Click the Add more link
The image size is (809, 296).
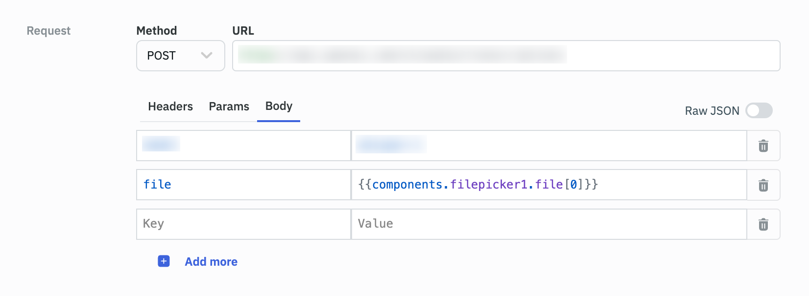coord(211,262)
